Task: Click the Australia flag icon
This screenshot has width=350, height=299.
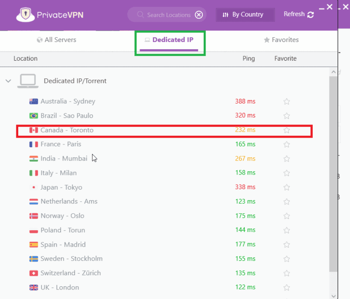Action: (33, 101)
